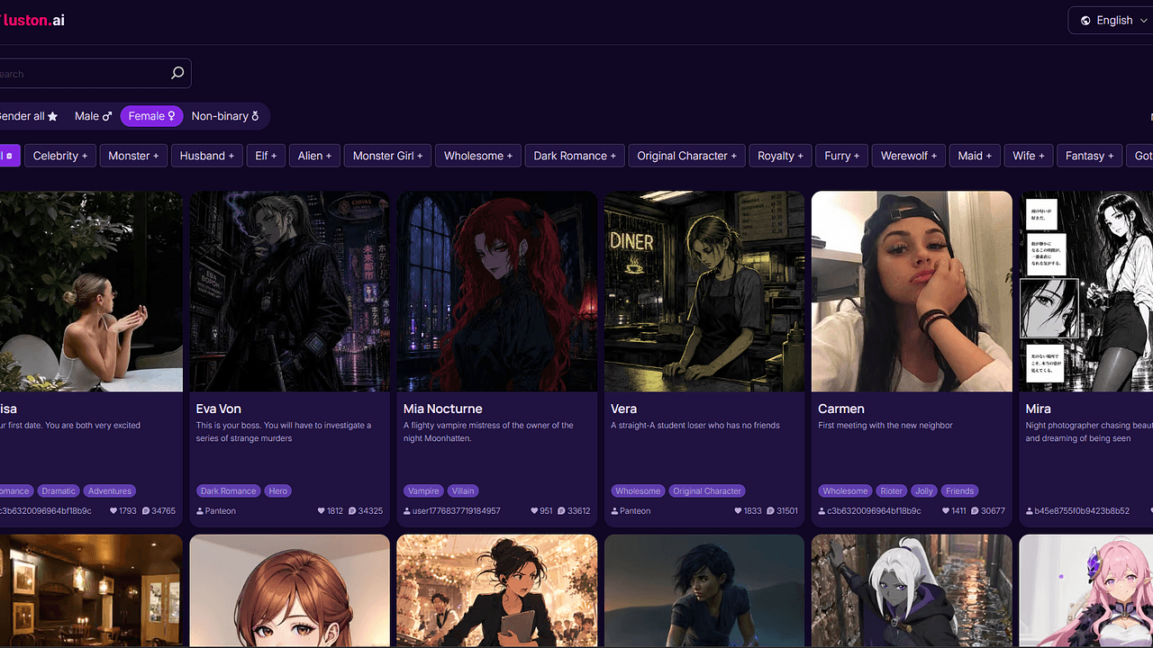1153x648 pixels.
Task: Go to the luston.ai home logo
Action: click(32, 20)
